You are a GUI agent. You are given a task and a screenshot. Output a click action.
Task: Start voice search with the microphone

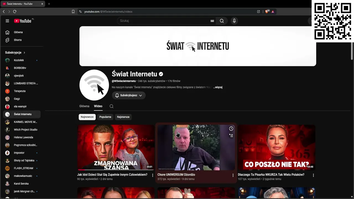pos(234,21)
